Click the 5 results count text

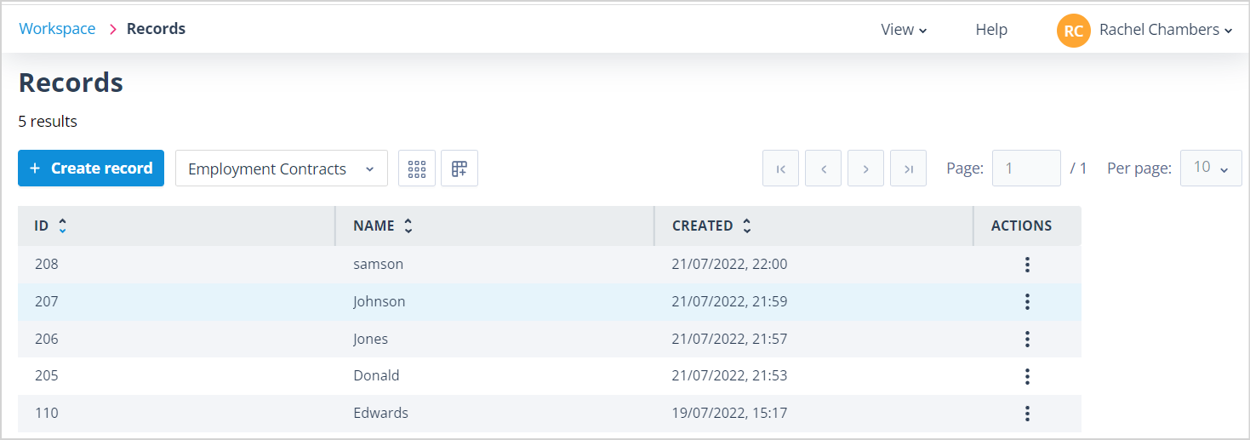click(x=48, y=122)
